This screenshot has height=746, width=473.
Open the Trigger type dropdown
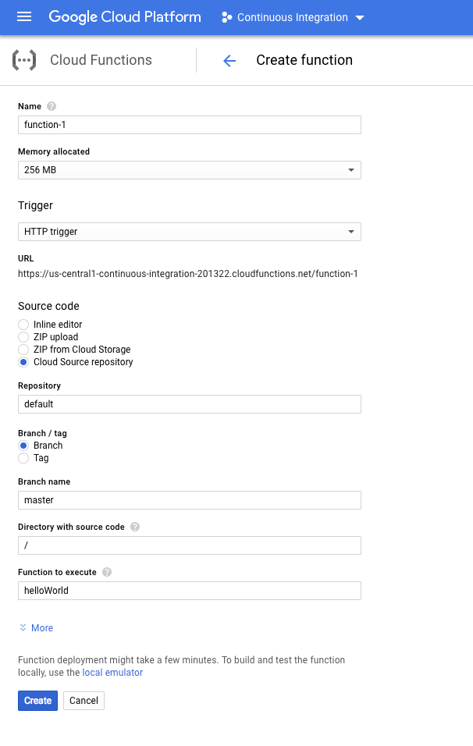tap(352, 231)
